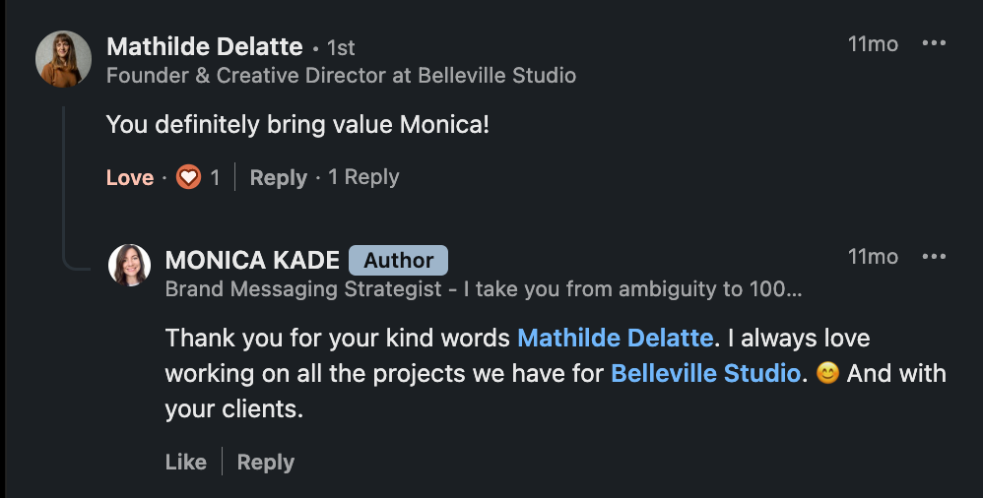Viewport: 983px width, 498px height.
Task: Open the Belleville Studio mention link
Action: tap(705, 374)
